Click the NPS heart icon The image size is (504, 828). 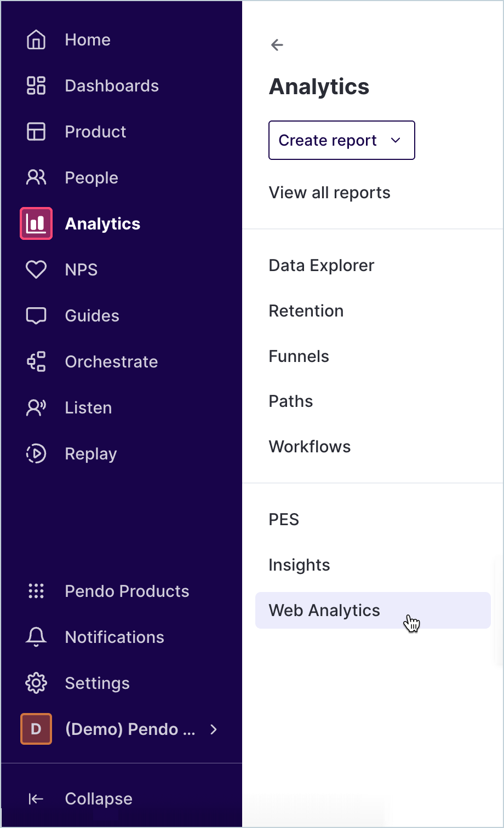pyautogui.click(x=36, y=270)
